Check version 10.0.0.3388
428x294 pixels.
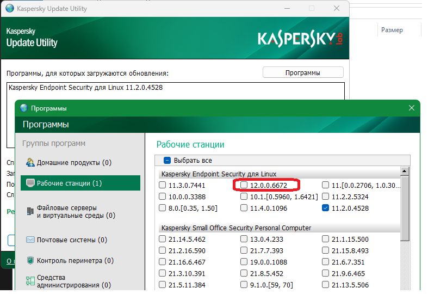163,197
